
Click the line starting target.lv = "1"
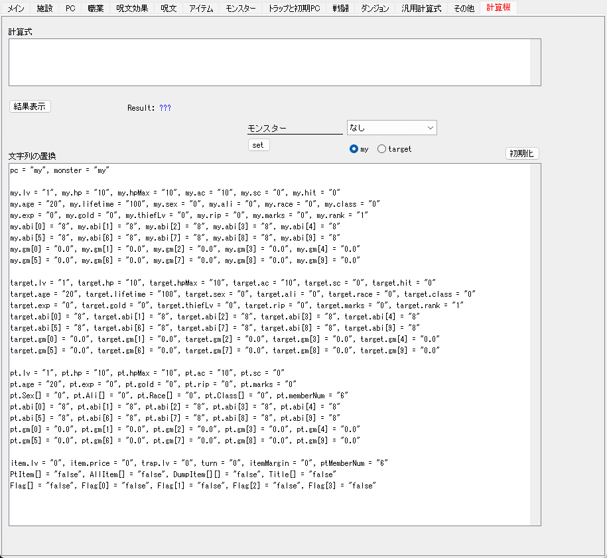(x=223, y=283)
